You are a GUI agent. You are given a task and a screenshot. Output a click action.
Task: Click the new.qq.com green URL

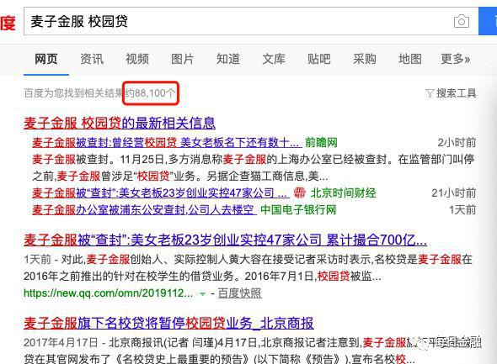(108, 293)
